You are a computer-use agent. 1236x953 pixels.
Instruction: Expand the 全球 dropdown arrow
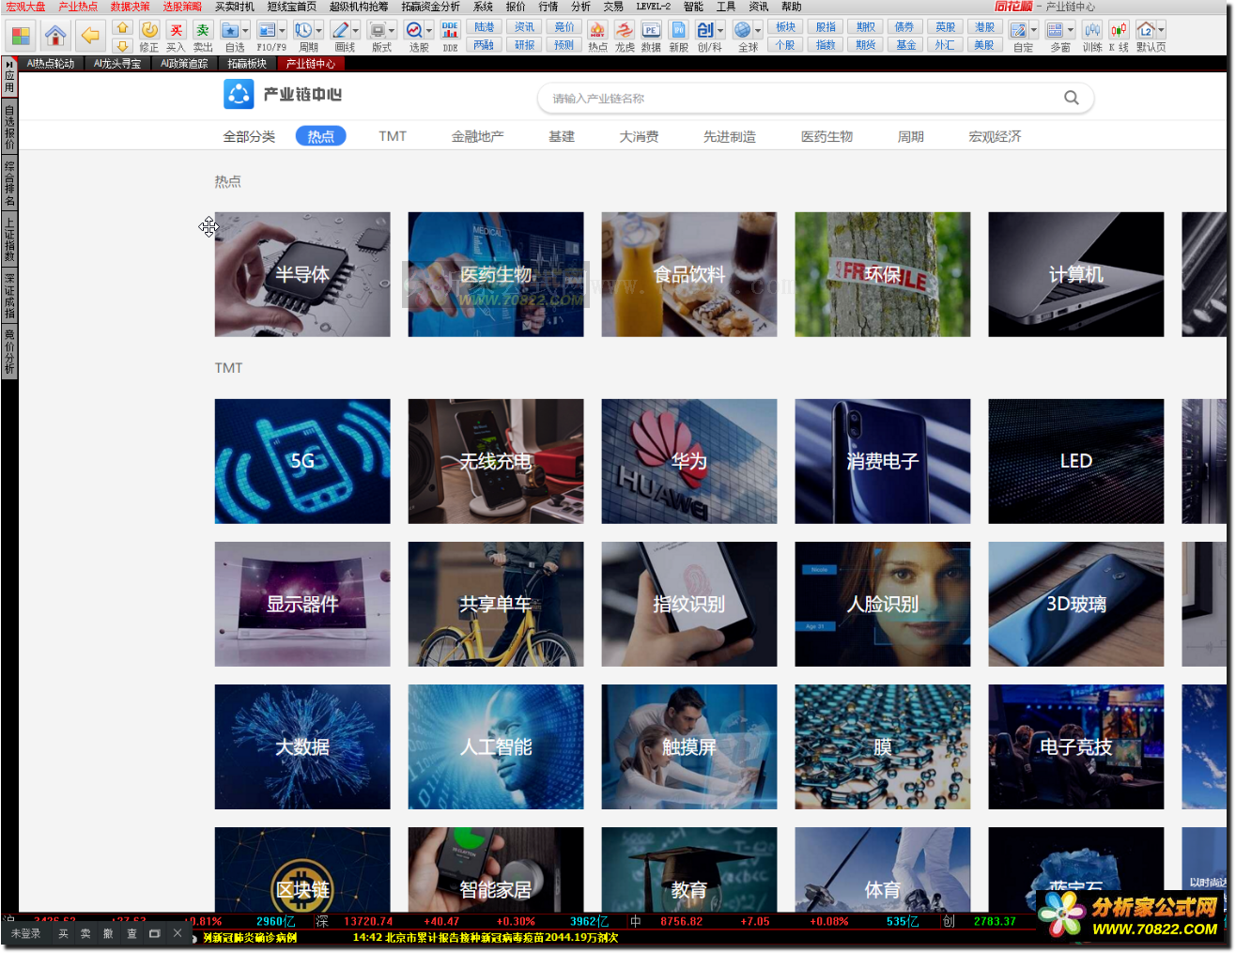[758, 30]
